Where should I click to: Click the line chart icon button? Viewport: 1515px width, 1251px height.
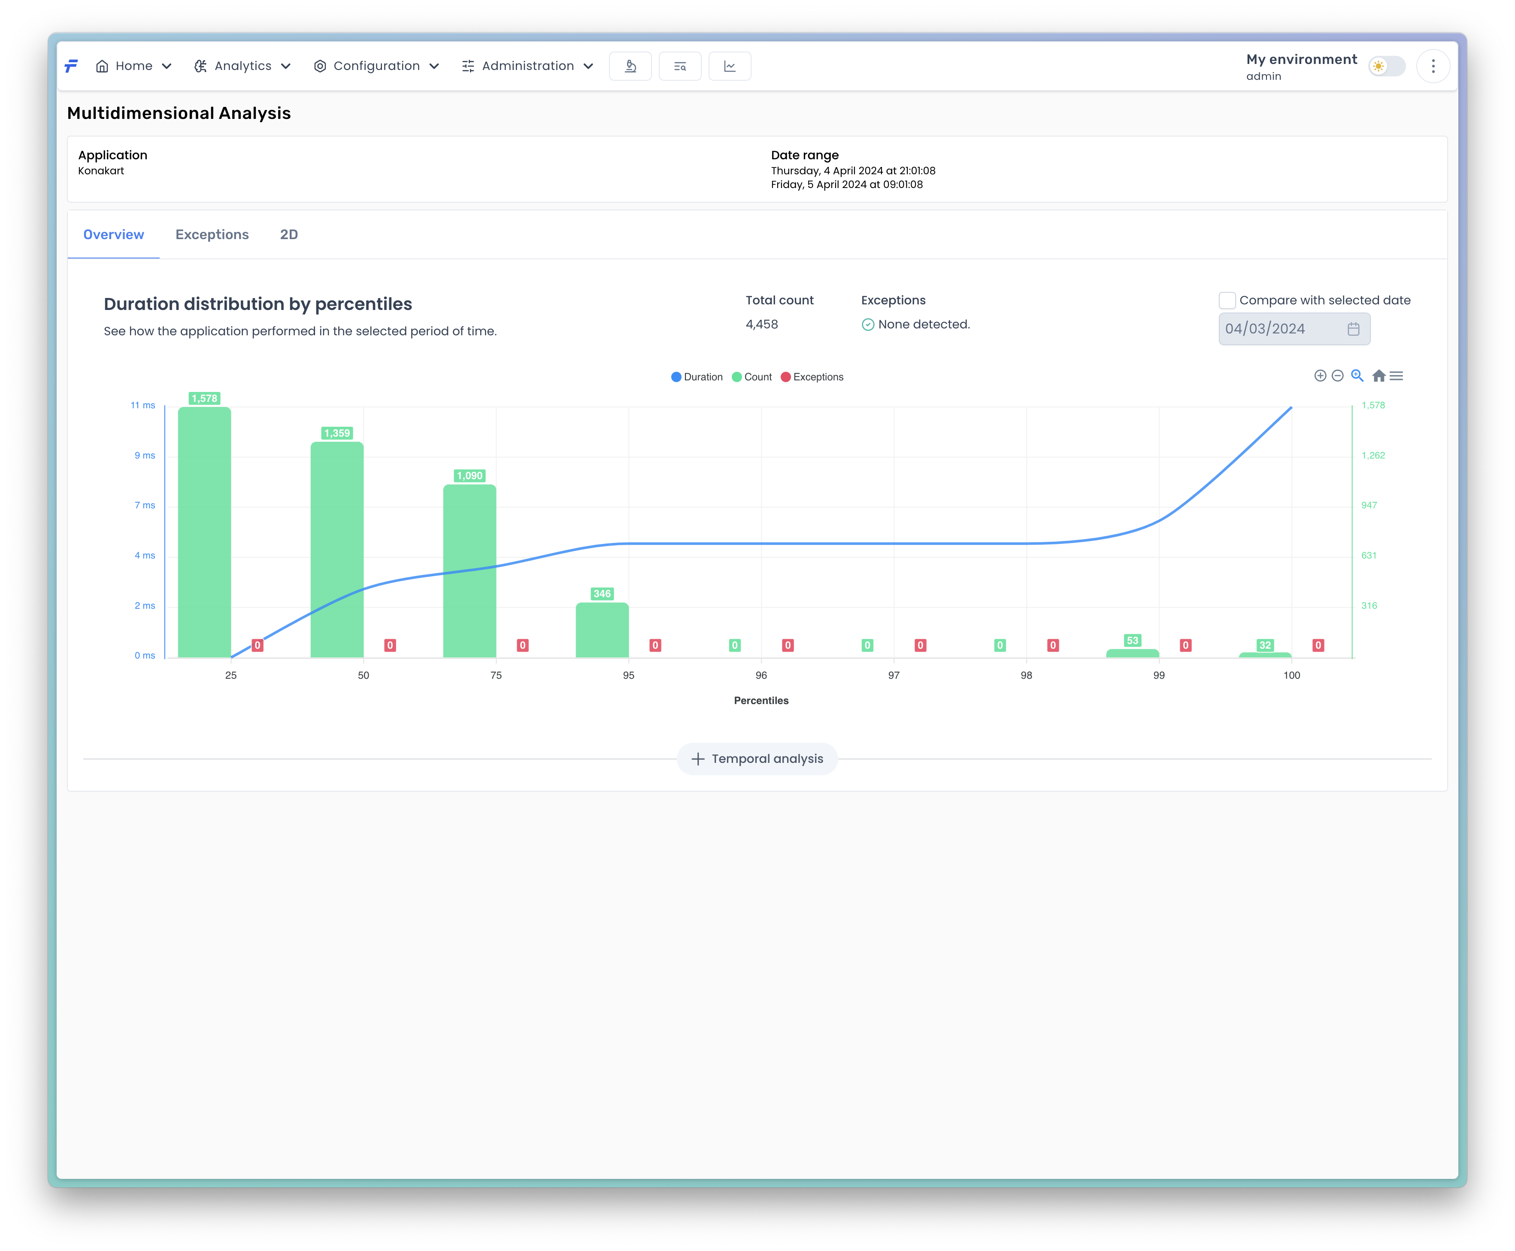[729, 66]
